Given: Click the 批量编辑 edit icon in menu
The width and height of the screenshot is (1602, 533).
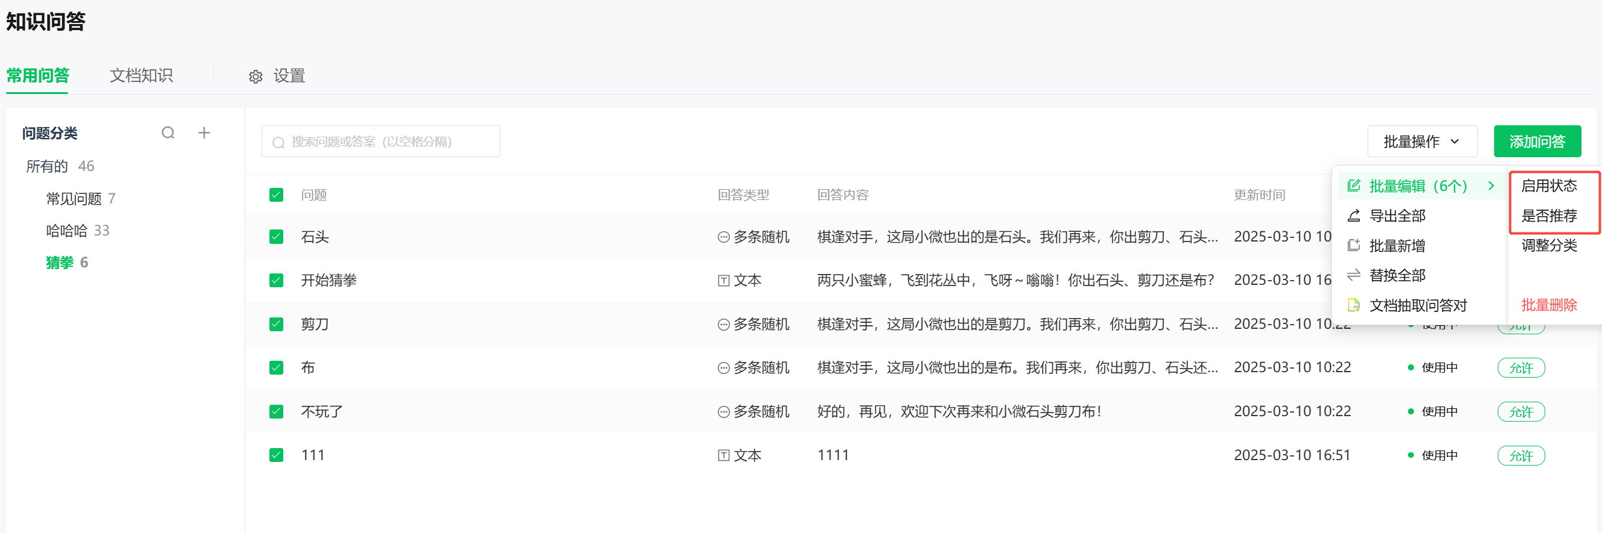Looking at the screenshot, I should click(x=1353, y=185).
